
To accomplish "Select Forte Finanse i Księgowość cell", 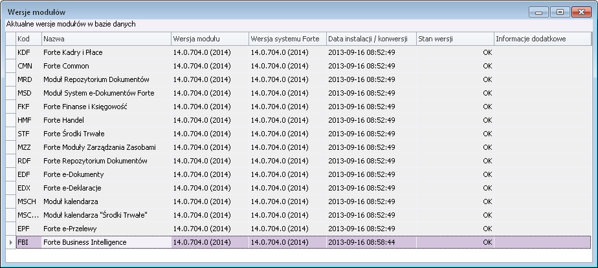I will (106, 107).
